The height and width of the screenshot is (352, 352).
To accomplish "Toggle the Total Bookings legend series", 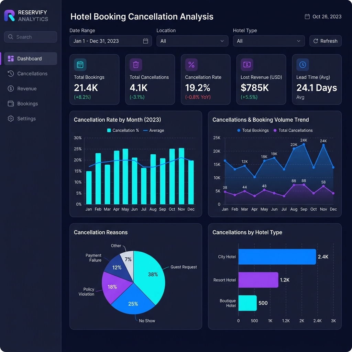I will pyautogui.click(x=253, y=130).
